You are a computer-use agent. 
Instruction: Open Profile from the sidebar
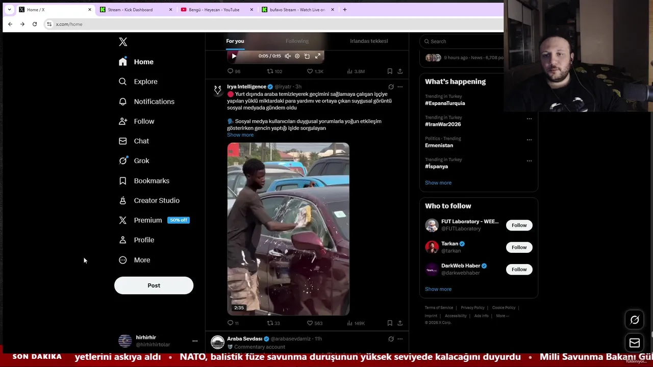pyautogui.click(x=136, y=240)
